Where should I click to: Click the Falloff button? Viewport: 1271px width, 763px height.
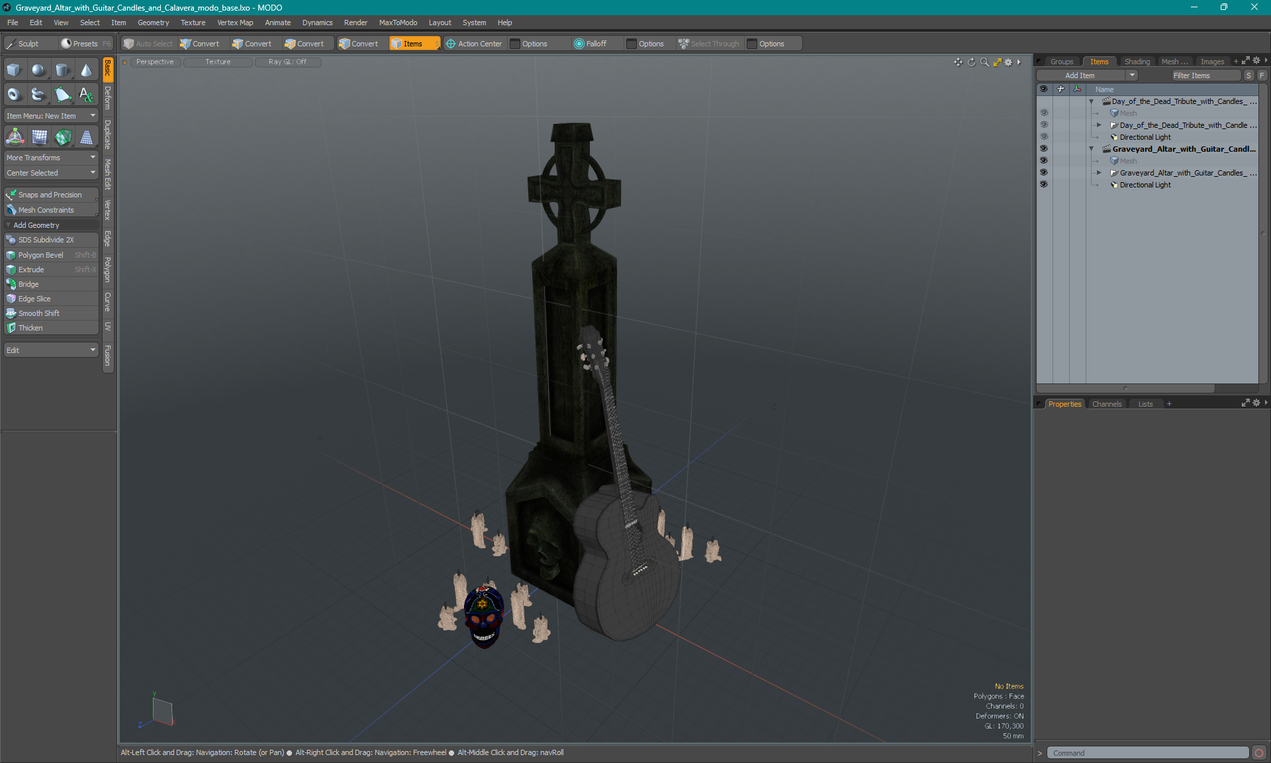pyautogui.click(x=590, y=44)
